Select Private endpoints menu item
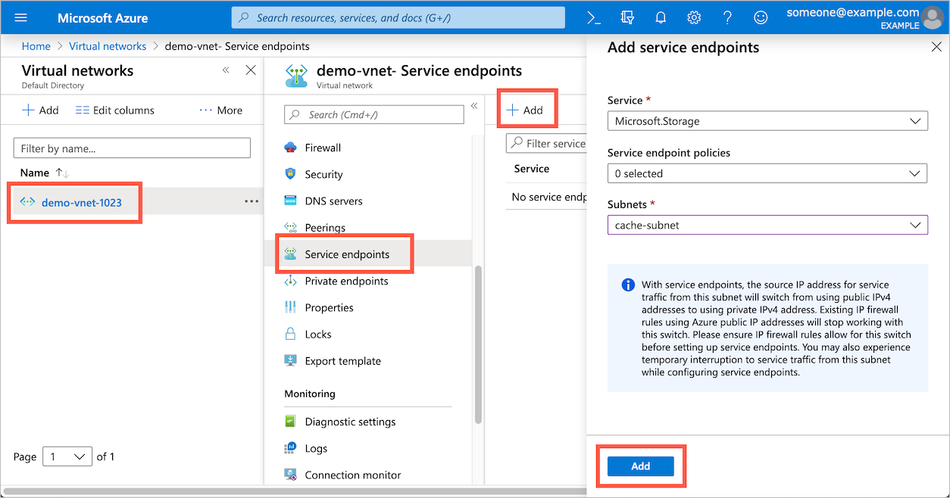The image size is (950, 498). (x=346, y=281)
